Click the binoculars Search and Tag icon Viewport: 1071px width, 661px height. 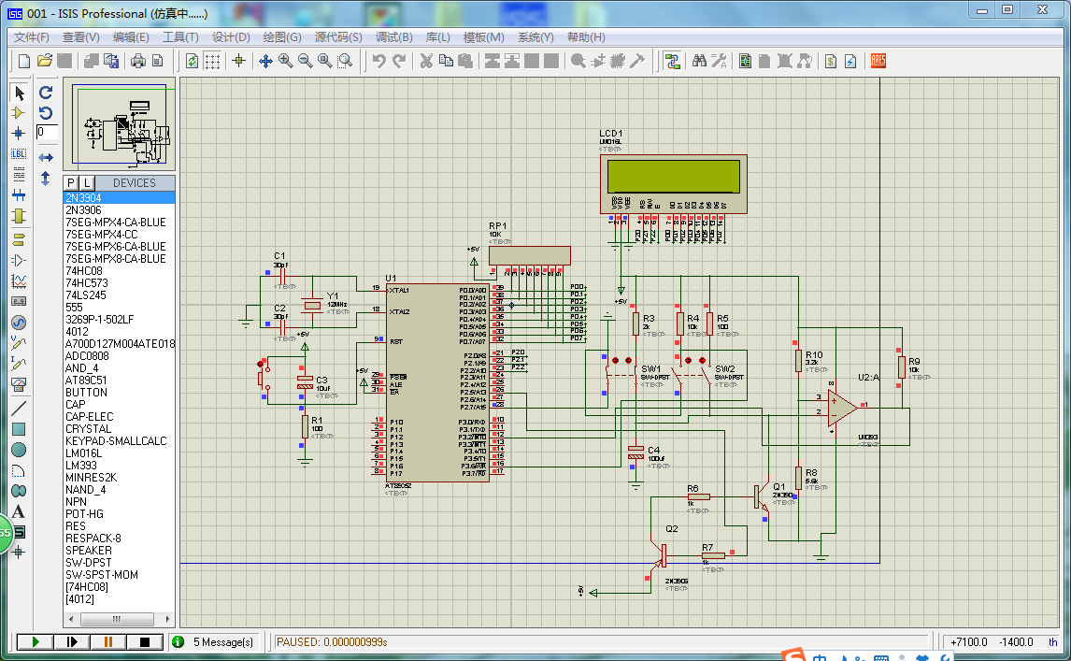698,61
